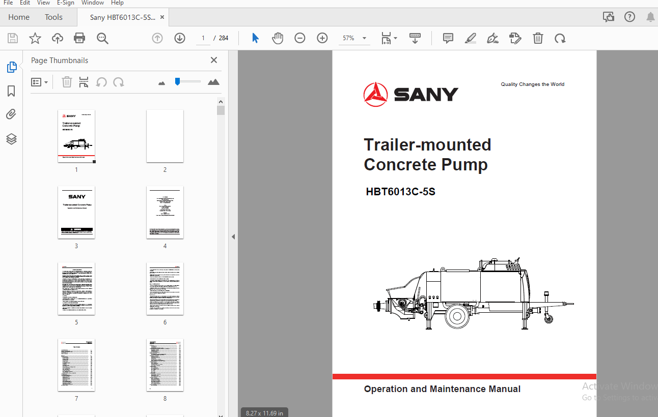Select page 8 thumbnail
This screenshot has height=417, width=658.
[x=165, y=365]
